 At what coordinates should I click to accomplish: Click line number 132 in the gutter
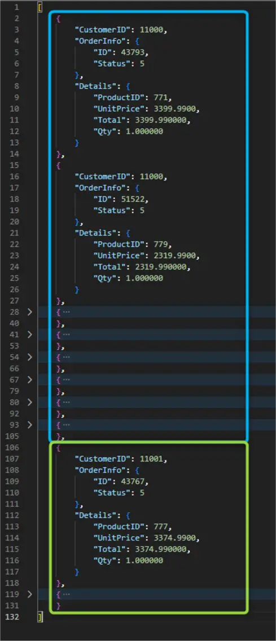tap(12, 617)
